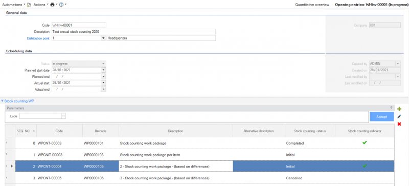This screenshot has height=186, width=409.
Task: Open the Actions menu
Action: 41,5
